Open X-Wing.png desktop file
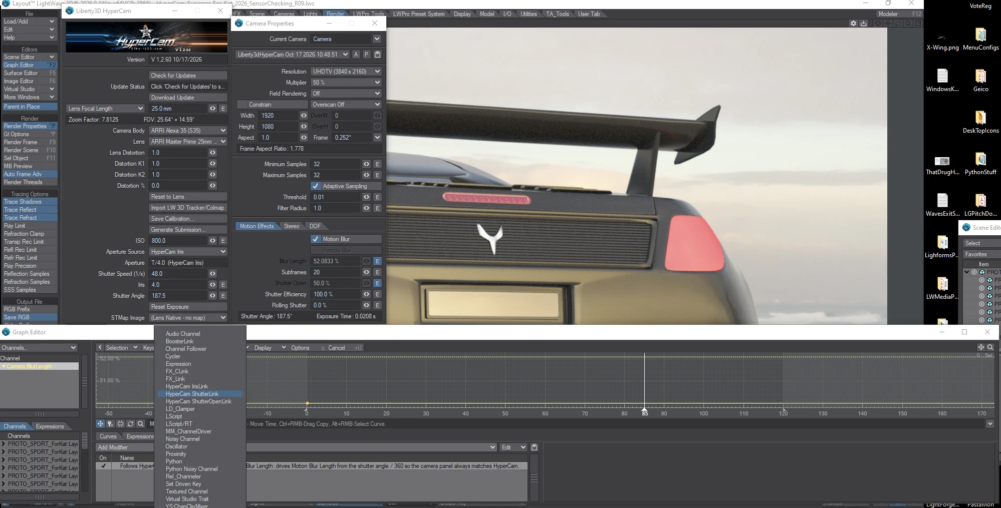 click(x=942, y=42)
